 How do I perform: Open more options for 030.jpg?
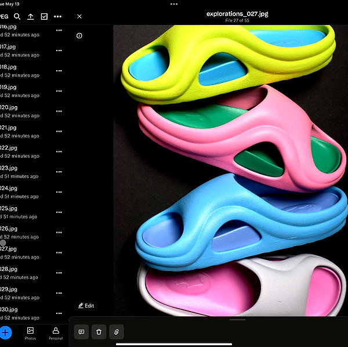(x=59, y=313)
